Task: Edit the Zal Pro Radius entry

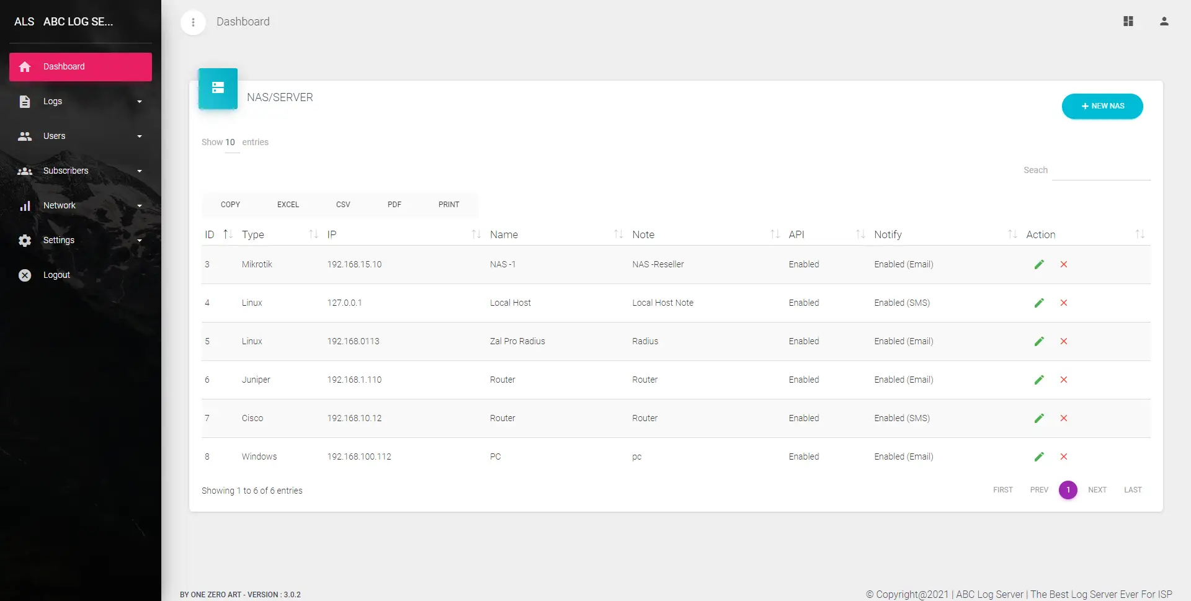Action: tap(1039, 341)
